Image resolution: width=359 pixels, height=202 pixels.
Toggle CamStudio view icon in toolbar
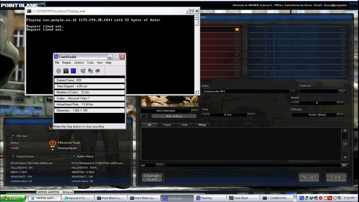pos(83,71)
